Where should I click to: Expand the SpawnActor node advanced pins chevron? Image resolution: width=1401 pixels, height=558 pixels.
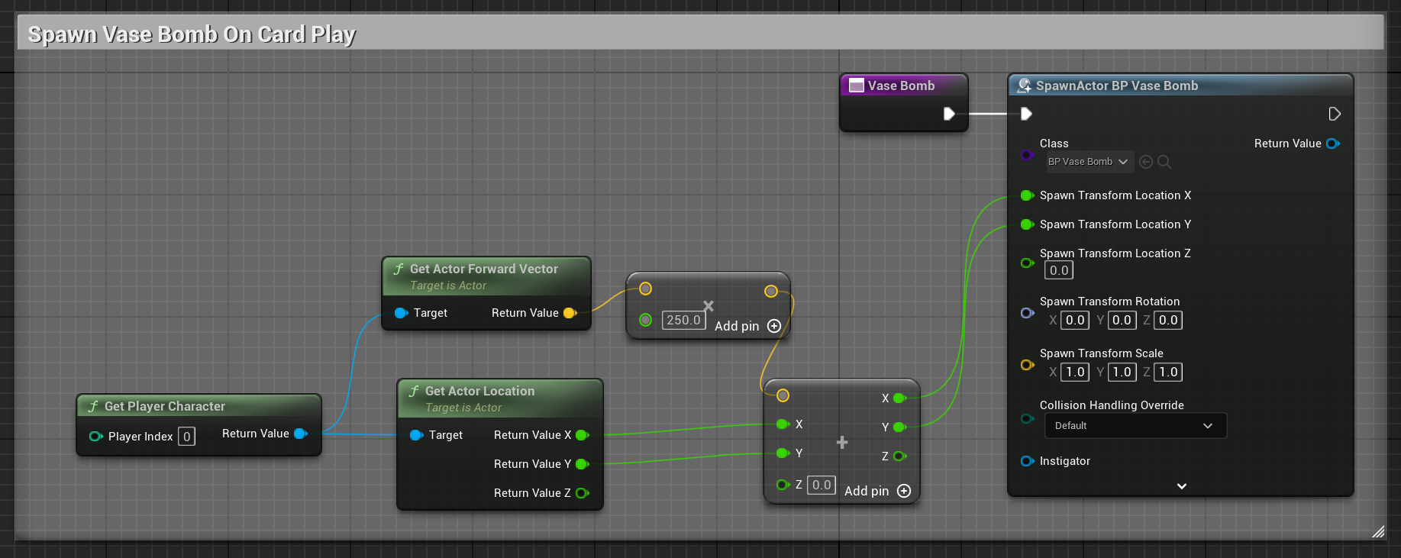[x=1181, y=486]
